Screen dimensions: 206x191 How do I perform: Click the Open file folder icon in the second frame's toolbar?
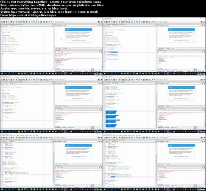107,22
